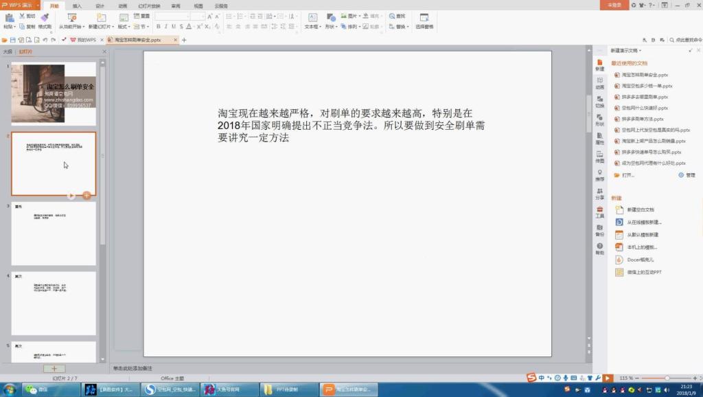The height and width of the screenshot is (397, 703).
Task: Open the font name combo box
Action: tap(172, 16)
